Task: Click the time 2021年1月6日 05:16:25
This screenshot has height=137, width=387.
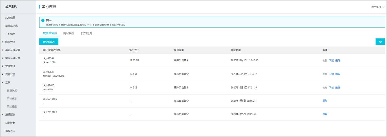Action: [243, 101]
